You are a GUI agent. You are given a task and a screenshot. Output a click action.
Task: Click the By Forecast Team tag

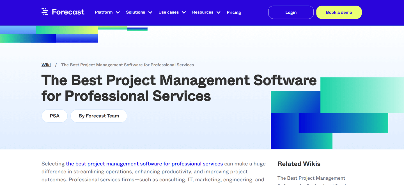click(x=98, y=116)
